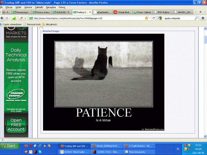This screenshot has height=155, width=207.
Task: Click the red security alert tray icon
Action: coord(185,145)
